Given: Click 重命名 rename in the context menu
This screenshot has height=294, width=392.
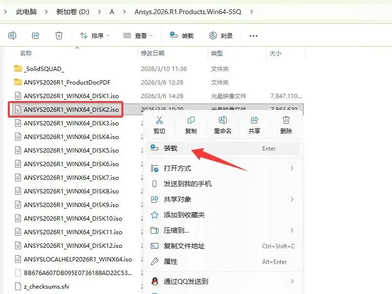Looking at the screenshot, I should (x=222, y=125).
